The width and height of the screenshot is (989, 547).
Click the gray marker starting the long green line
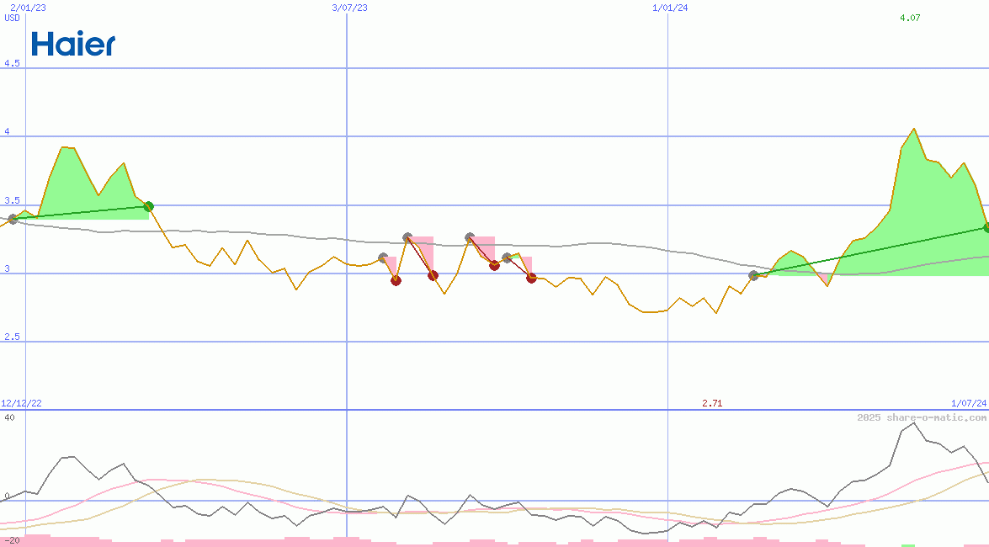[753, 275]
